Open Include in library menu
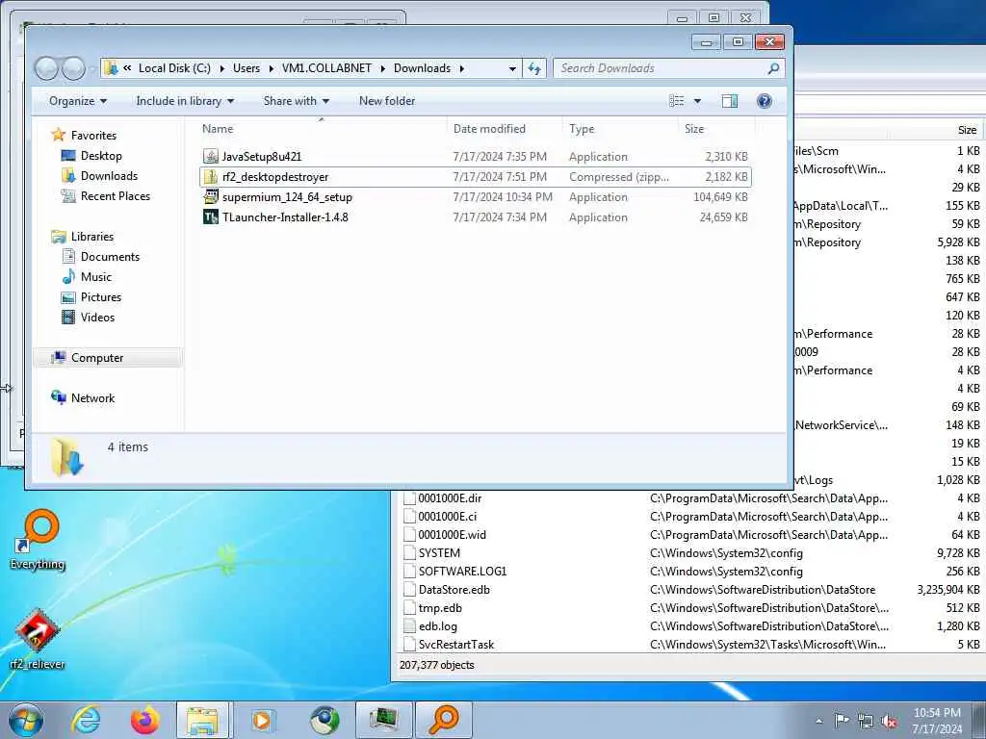 [x=185, y=101]
